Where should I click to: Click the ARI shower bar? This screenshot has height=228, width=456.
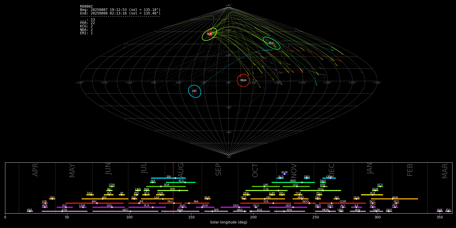point(105,199)
